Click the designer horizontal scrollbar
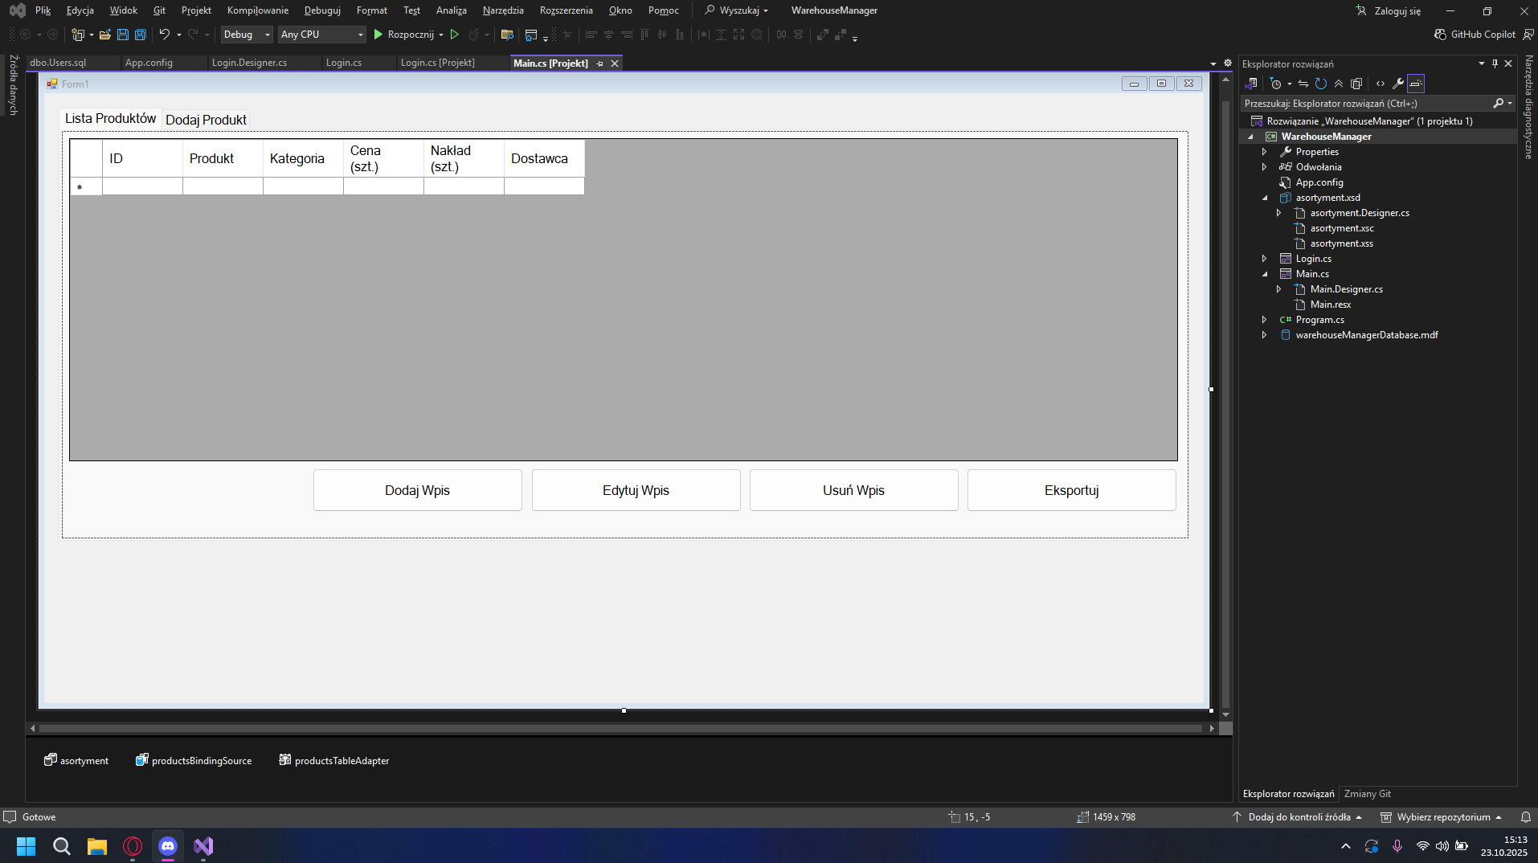The height and width of the screenshot is (863, 1538). point(620,728)
